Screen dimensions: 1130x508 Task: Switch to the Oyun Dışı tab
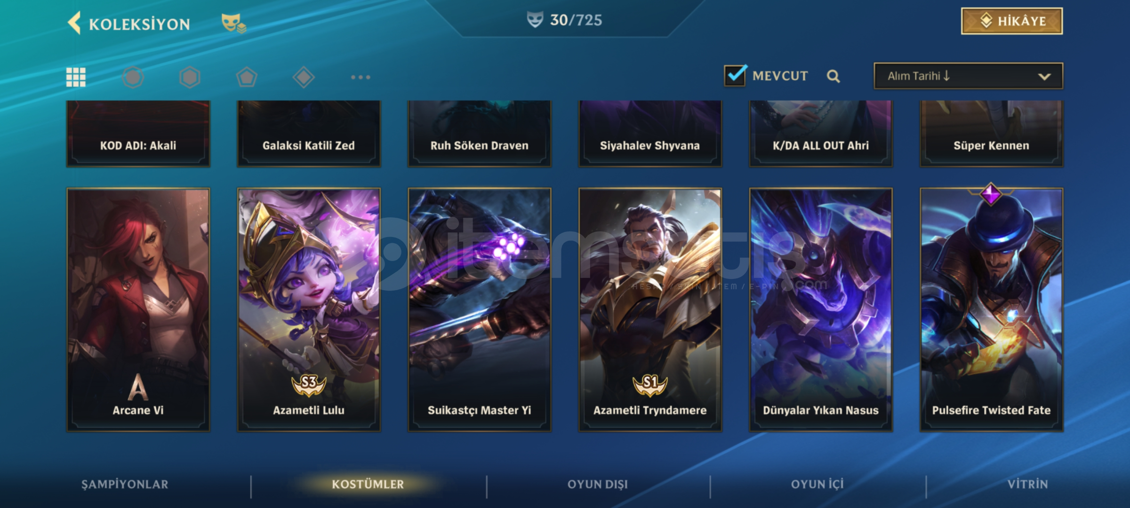pyautogui.click(x=597, y=484)
